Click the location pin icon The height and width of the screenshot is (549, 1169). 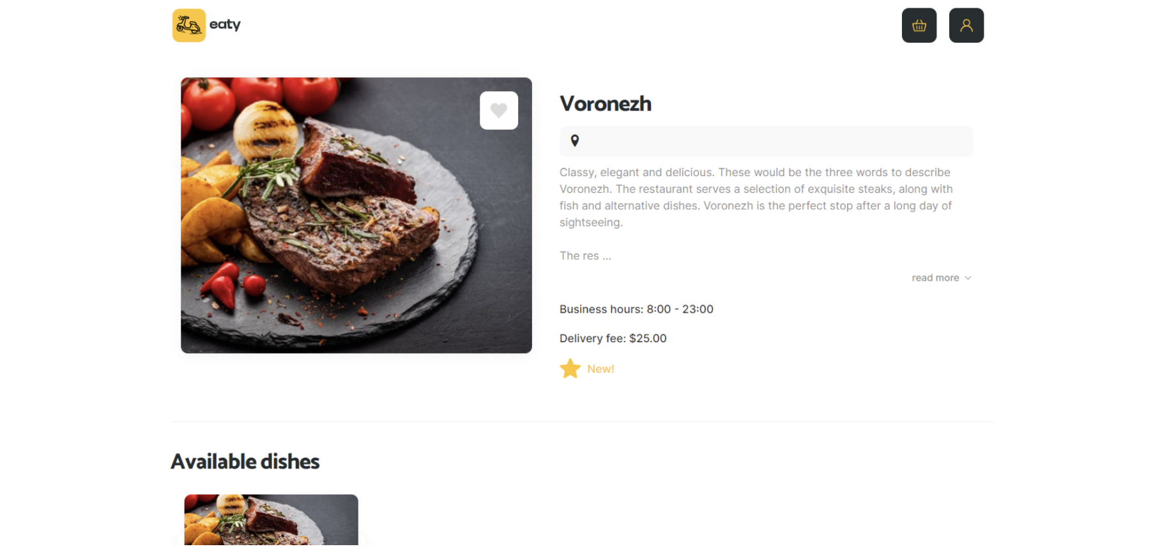tap(574, 141)
